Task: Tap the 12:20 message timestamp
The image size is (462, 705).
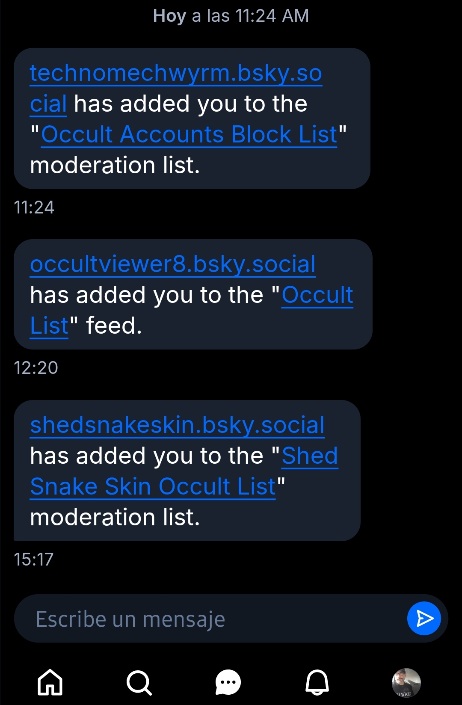Action: [x=36, y=368]
